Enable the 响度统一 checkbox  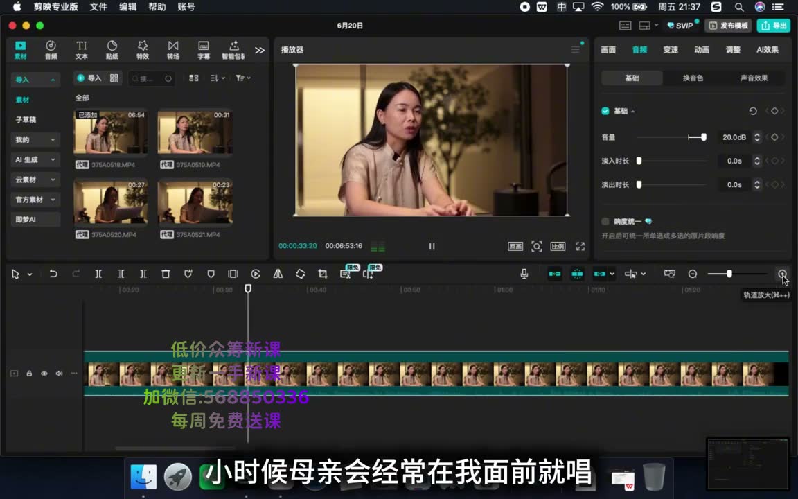pos(605,221)
